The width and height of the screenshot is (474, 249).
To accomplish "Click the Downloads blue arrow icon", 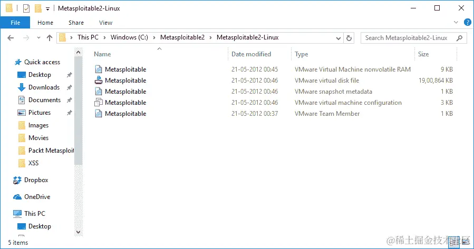I will [x=22, y=87].
